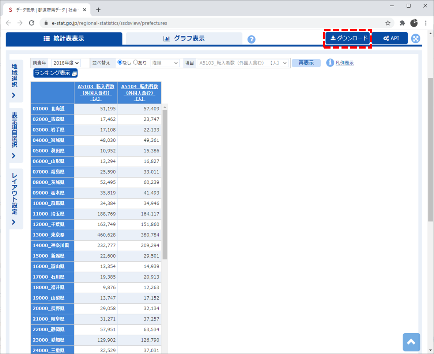Click the browser back arrow
Image resolution: width=434 pixels, height=354 pixels.
click(x=8, y=23)
